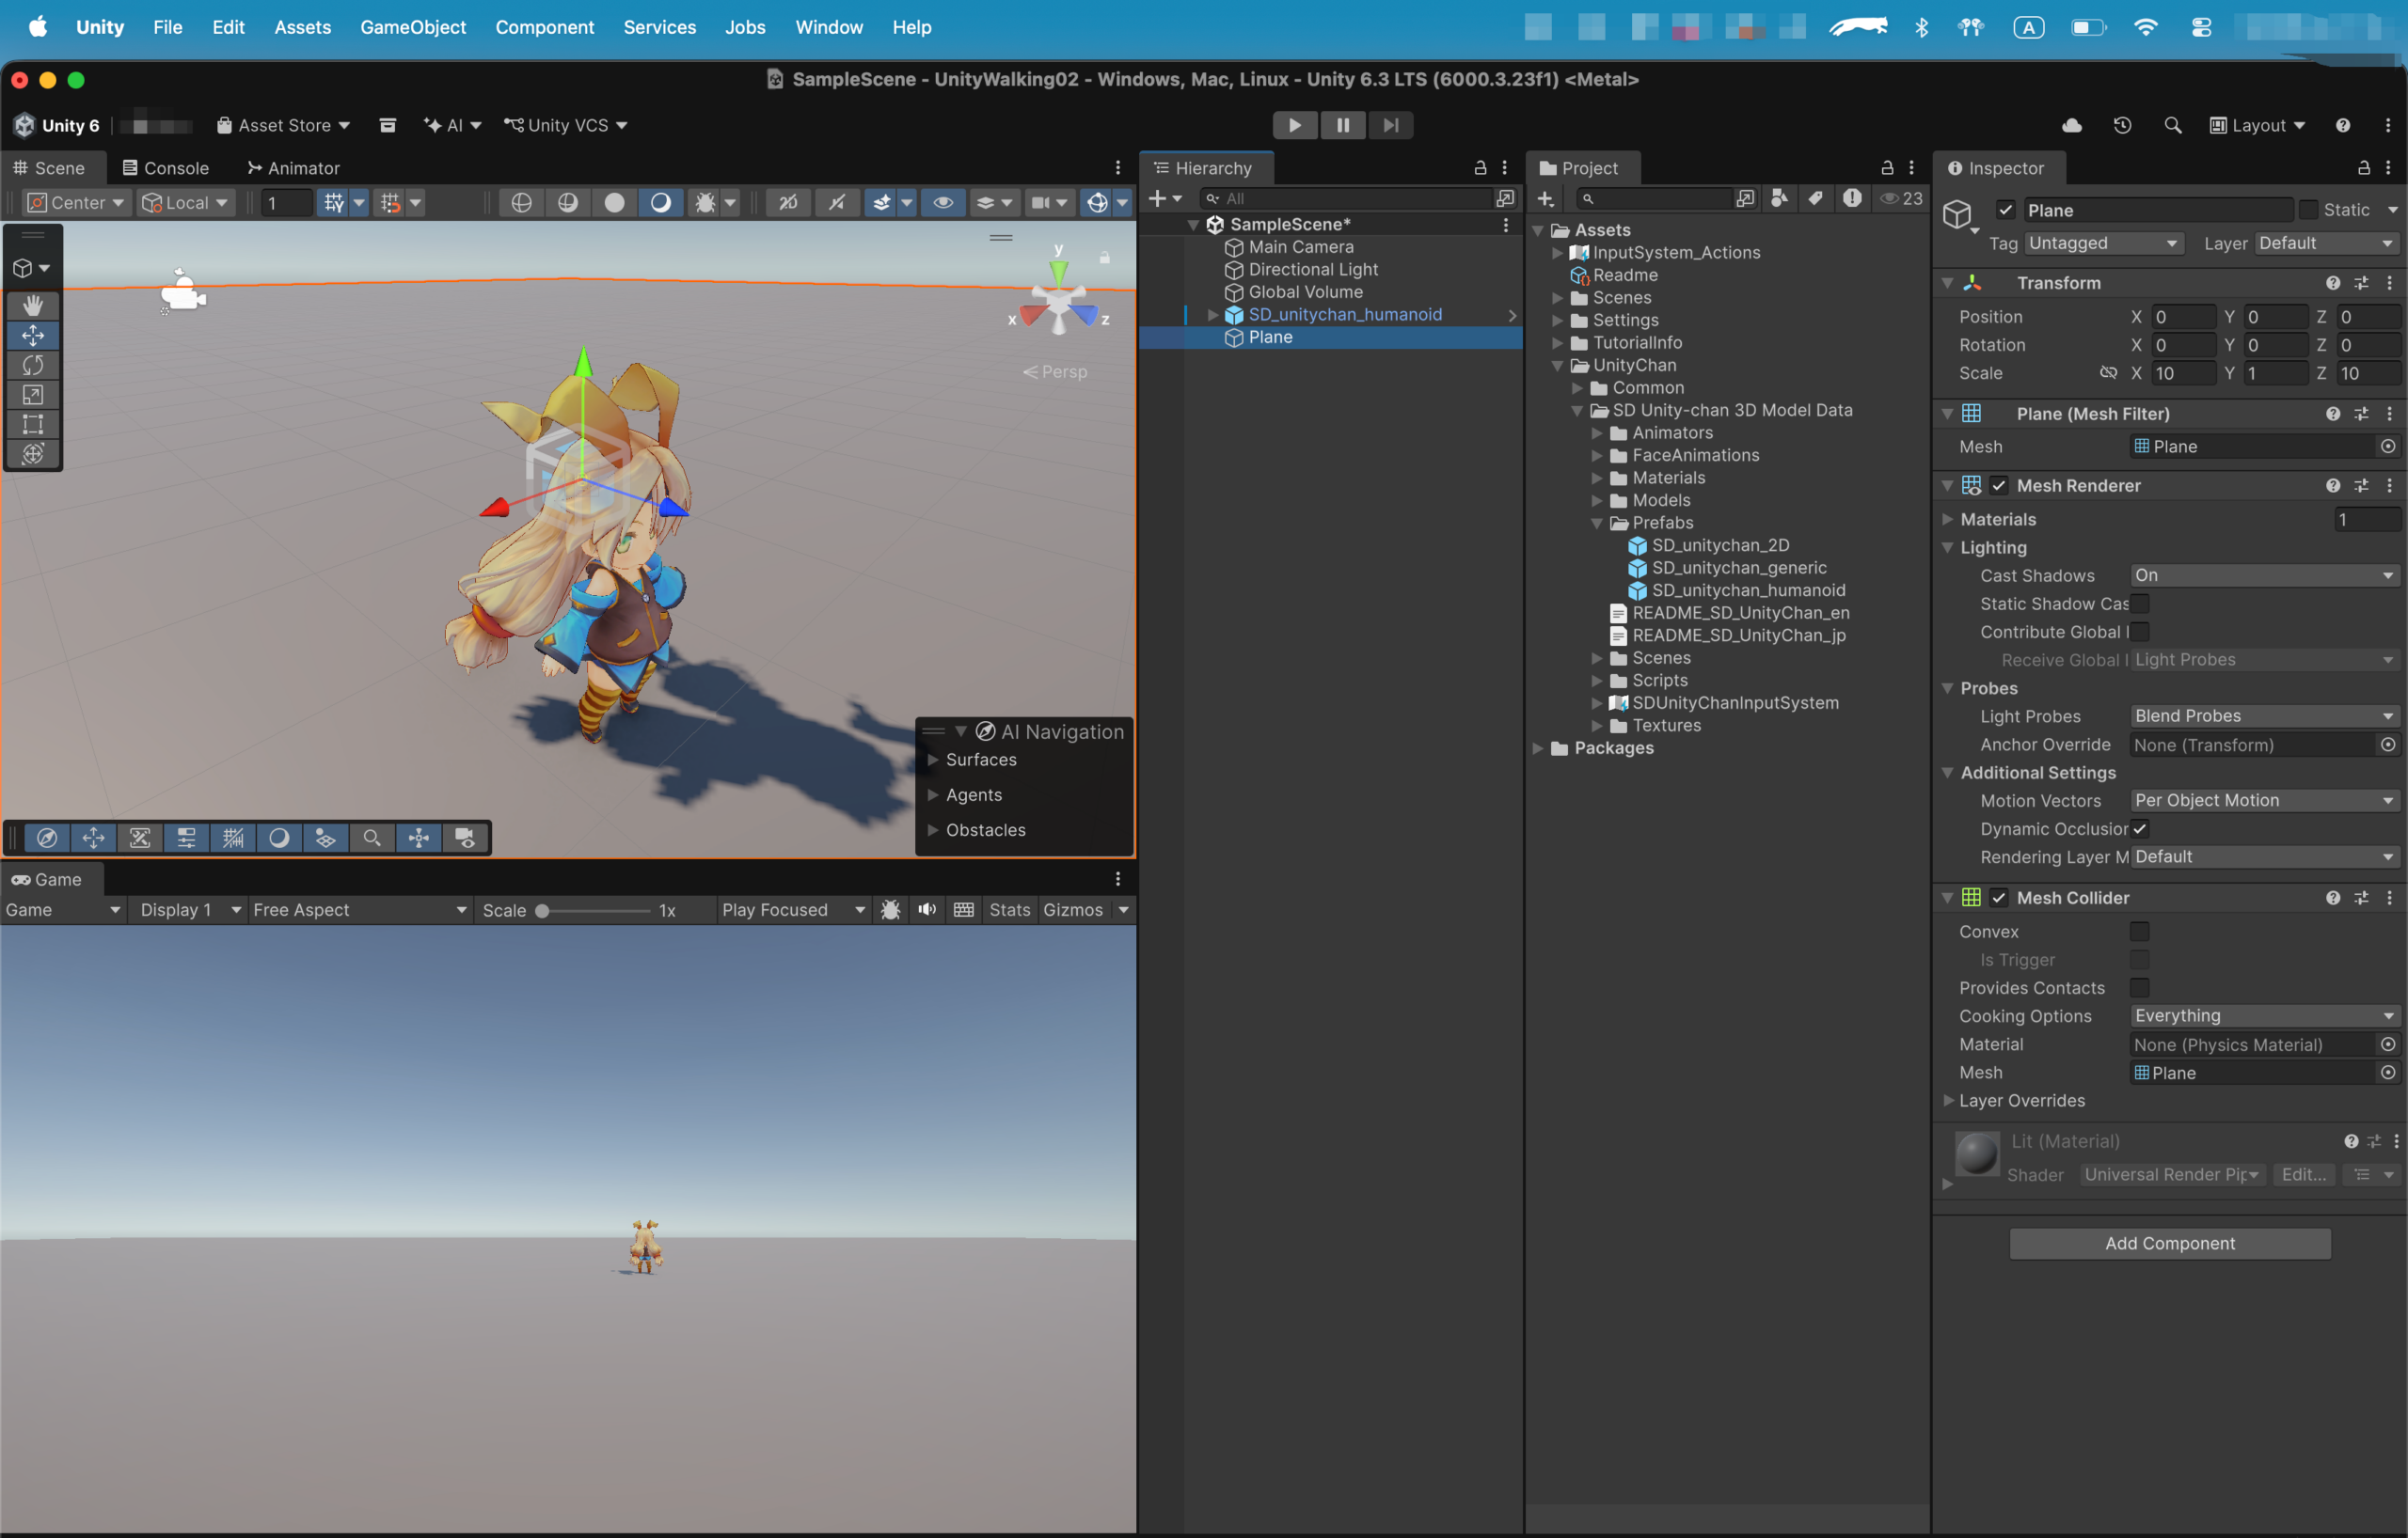Click the global search magnifier icon
Screen dimensions: 2408x1538
tap(2172, 125)
